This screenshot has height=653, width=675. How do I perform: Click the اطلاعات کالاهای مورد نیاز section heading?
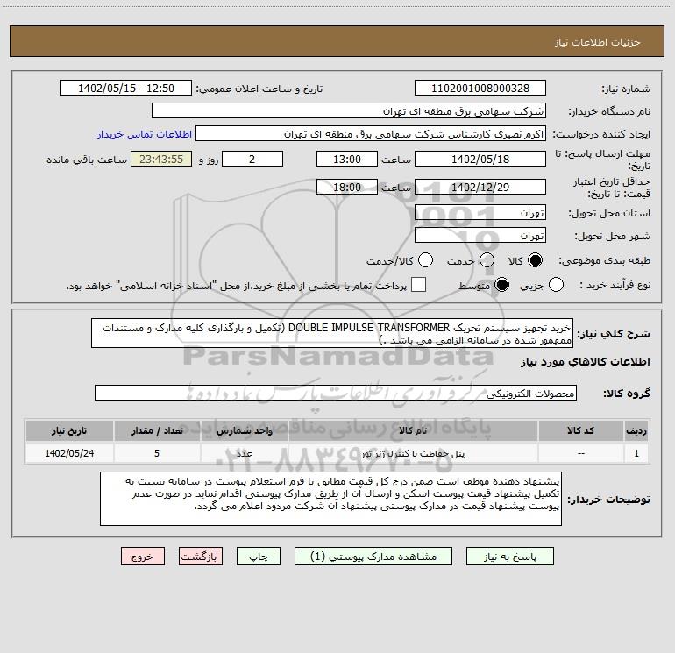pyautogui.click(x=586, y=362)
